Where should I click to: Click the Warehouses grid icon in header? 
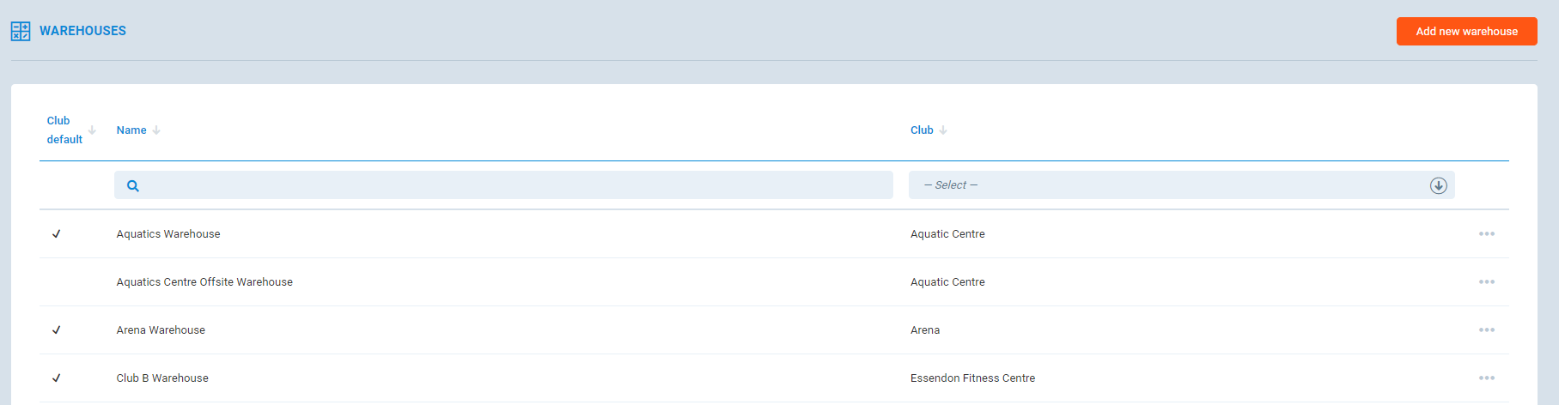point(21,32)
